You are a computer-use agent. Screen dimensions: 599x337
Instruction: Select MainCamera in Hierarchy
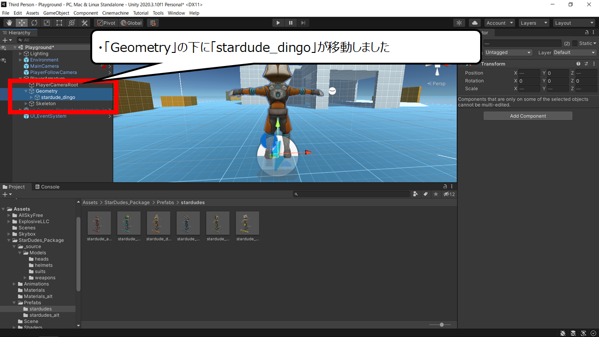pyautogui.click(x=44, y=66)
